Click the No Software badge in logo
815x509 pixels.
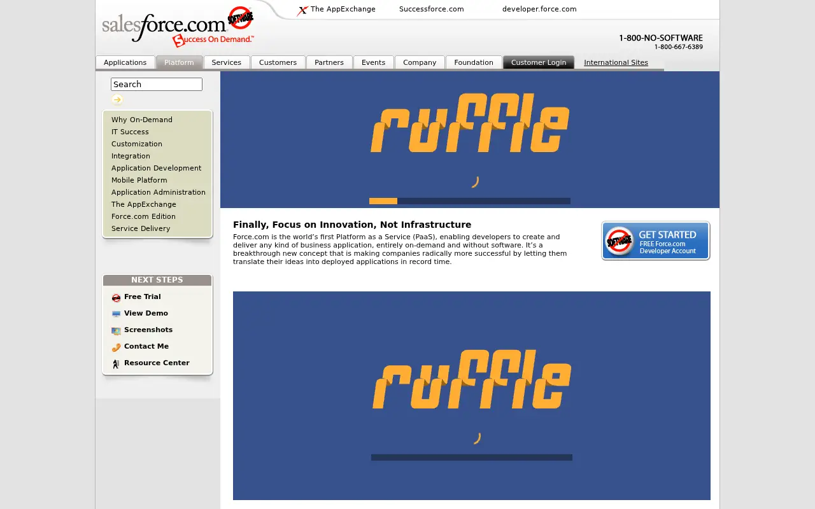click(x=241, y=18)
